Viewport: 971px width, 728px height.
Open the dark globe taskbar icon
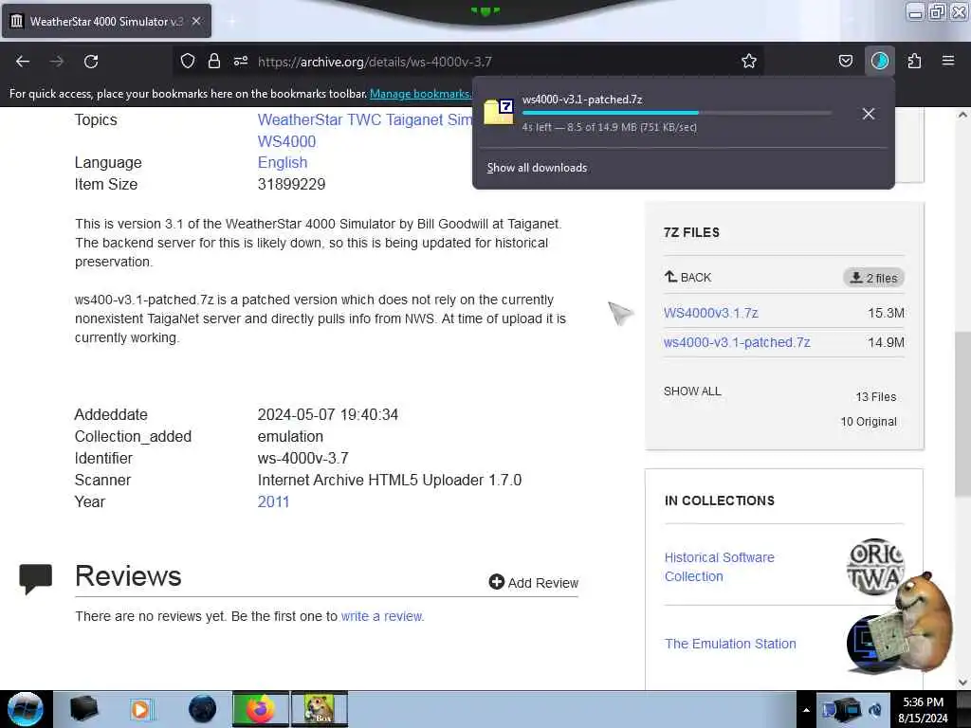point(203,709)
